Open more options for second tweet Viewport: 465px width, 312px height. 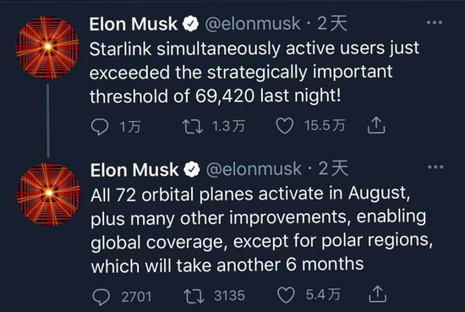point(435,167)
